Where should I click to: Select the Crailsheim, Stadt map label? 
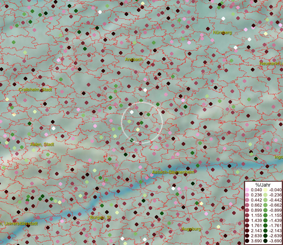click(x=35, y=89)
